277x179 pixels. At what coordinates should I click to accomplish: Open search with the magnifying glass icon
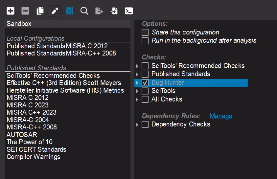84,11
